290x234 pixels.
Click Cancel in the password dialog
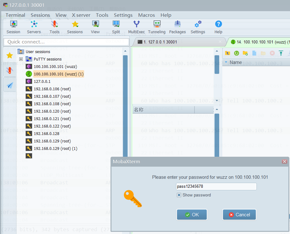[x=239, y=214]
